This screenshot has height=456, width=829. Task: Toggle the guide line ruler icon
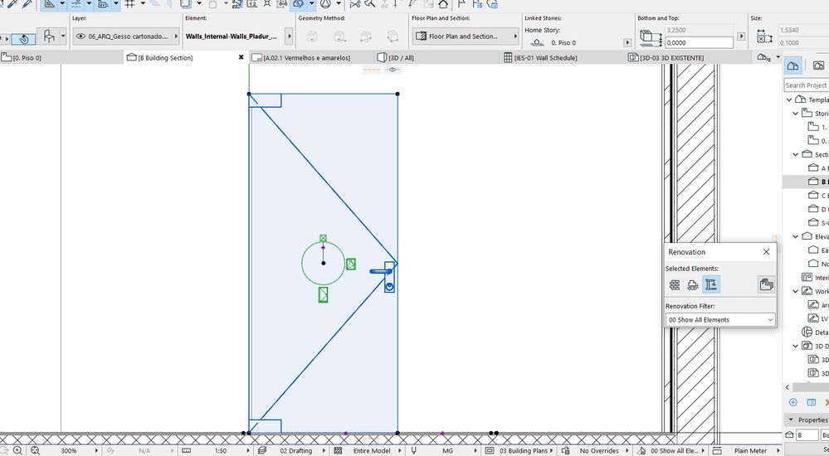tap(50, 4)
